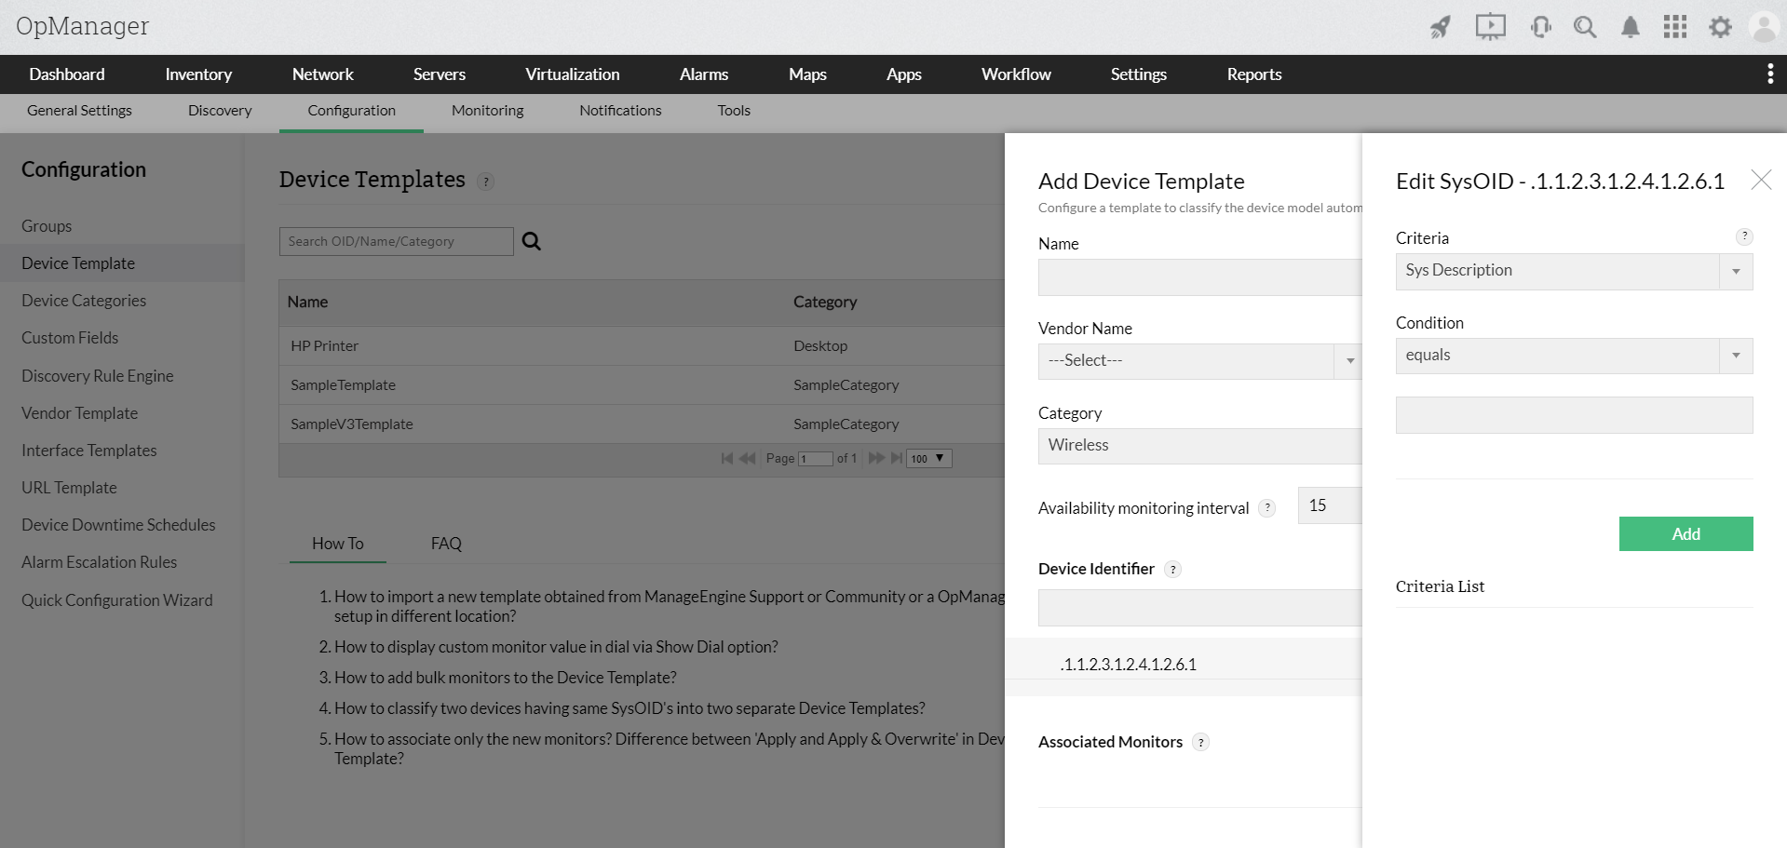Viewport: 1787px width, 848px height.
Task: Click the search icon beside OID search box
Action: pos(532,241)
